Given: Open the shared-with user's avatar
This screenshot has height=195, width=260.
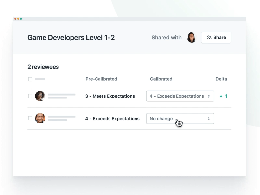Looking at the screenshot, I should (191, 37).
